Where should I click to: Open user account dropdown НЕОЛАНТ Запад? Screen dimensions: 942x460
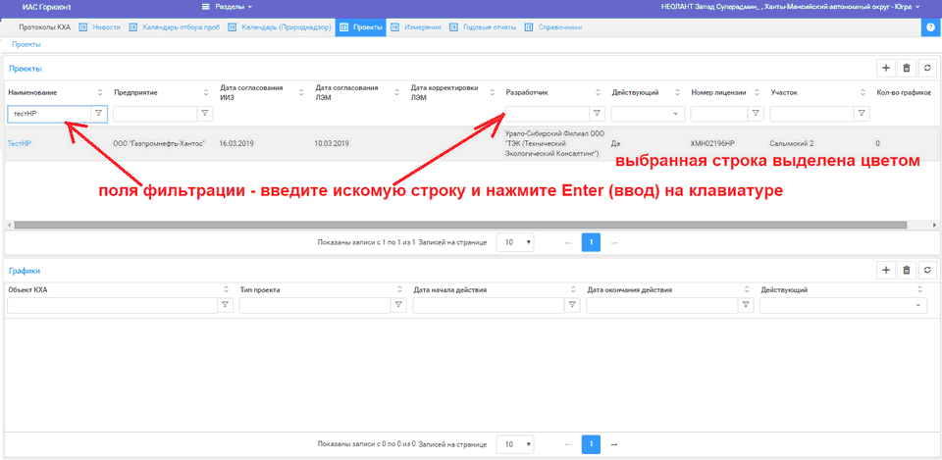[x=790, y=7]
